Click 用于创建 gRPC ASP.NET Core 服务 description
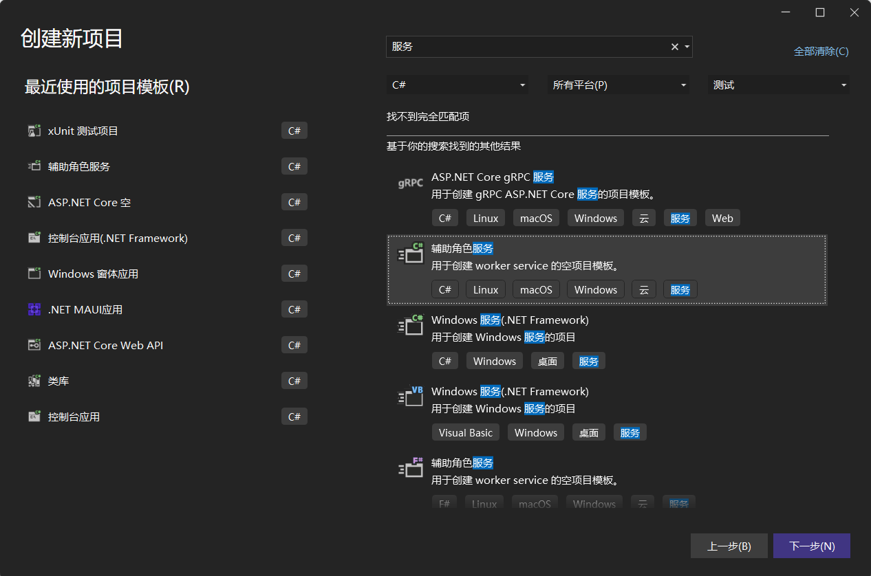The width and height of the screenshot is (871, 576). 544,195
